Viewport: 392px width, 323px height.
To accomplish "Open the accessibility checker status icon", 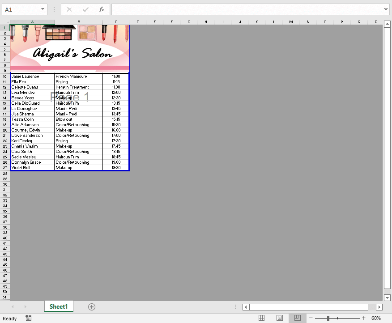I will 28,318.
